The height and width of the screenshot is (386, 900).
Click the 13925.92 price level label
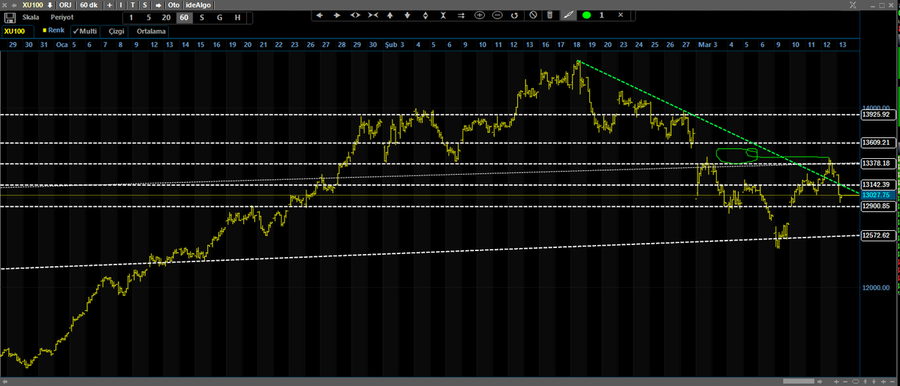click(x=879, y=115)
